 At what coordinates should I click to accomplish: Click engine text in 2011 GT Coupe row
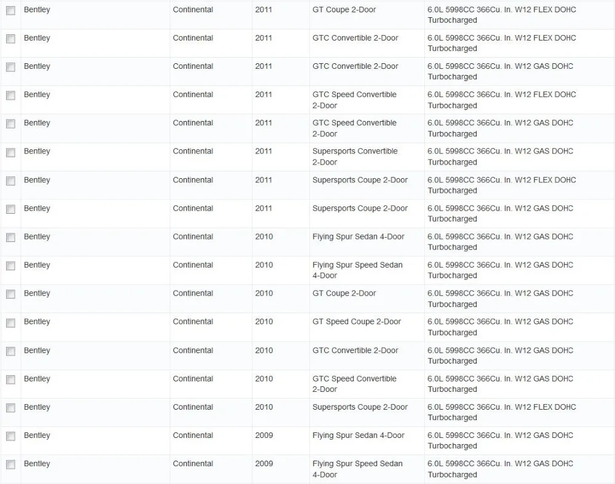pos(502,15)
